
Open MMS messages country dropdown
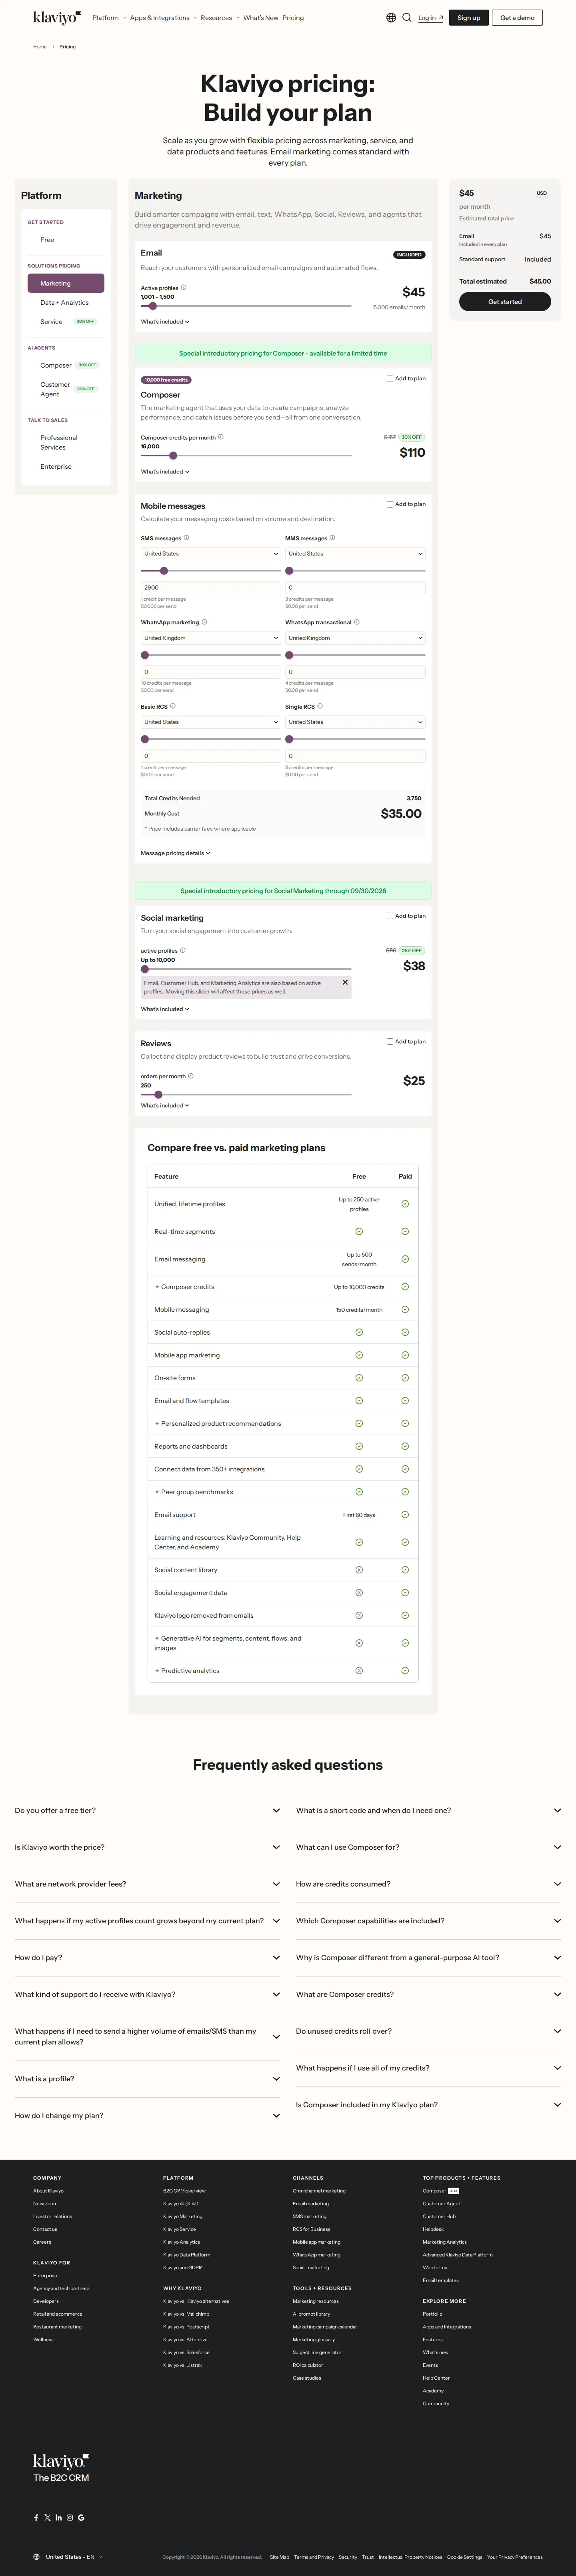click(x=355, y=554)
